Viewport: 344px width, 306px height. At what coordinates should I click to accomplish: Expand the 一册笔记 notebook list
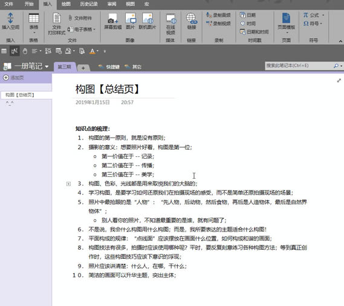pyautogui.click(x=47, y=67)
